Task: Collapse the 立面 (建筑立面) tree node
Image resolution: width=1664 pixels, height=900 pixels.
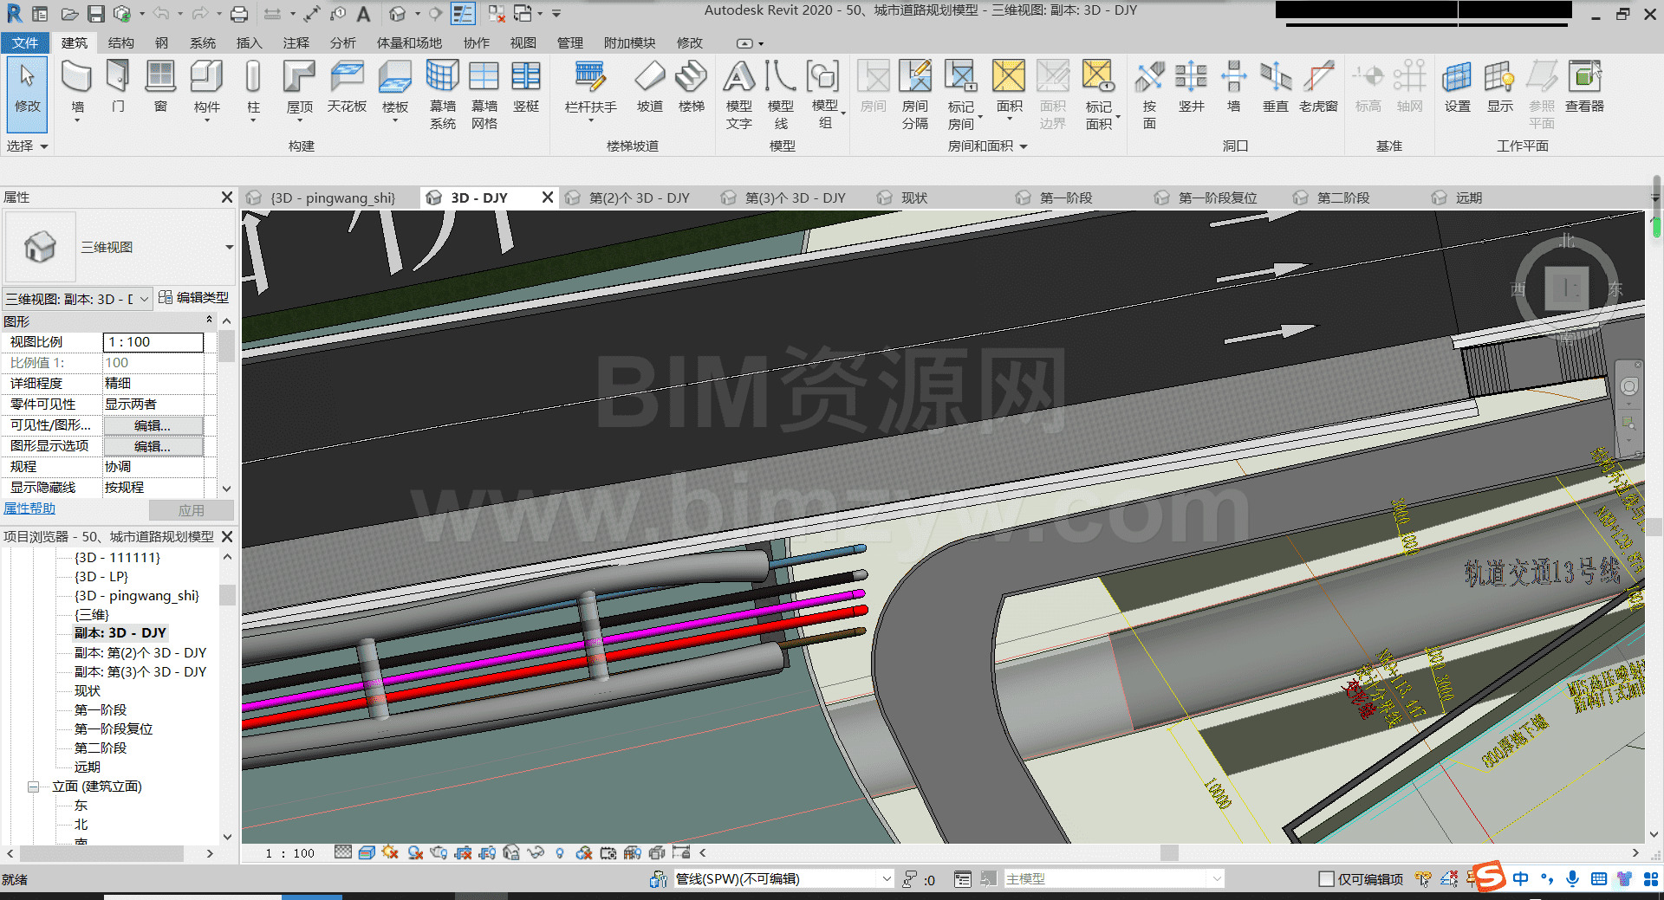Action: pyautogui.click(x=34, y=787)
